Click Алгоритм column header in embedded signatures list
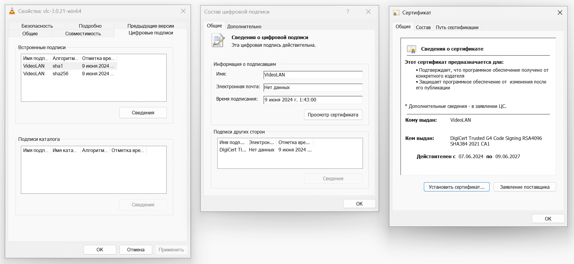This screenshot has height=264, width=574. click(x=65, y=58)
